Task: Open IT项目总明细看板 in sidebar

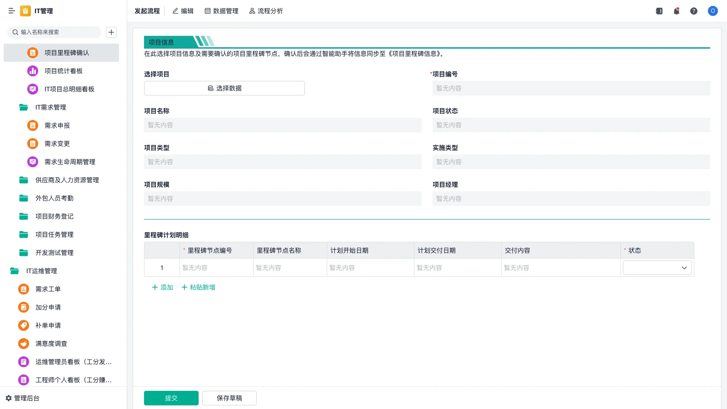Action: point(61,89)
